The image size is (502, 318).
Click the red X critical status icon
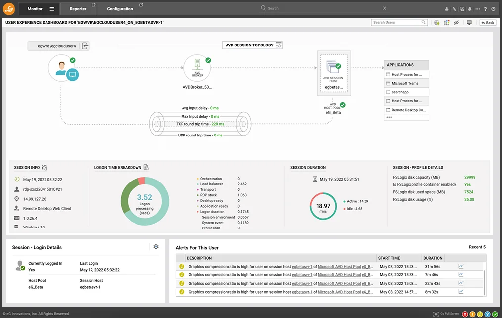(x=465, y=314)
